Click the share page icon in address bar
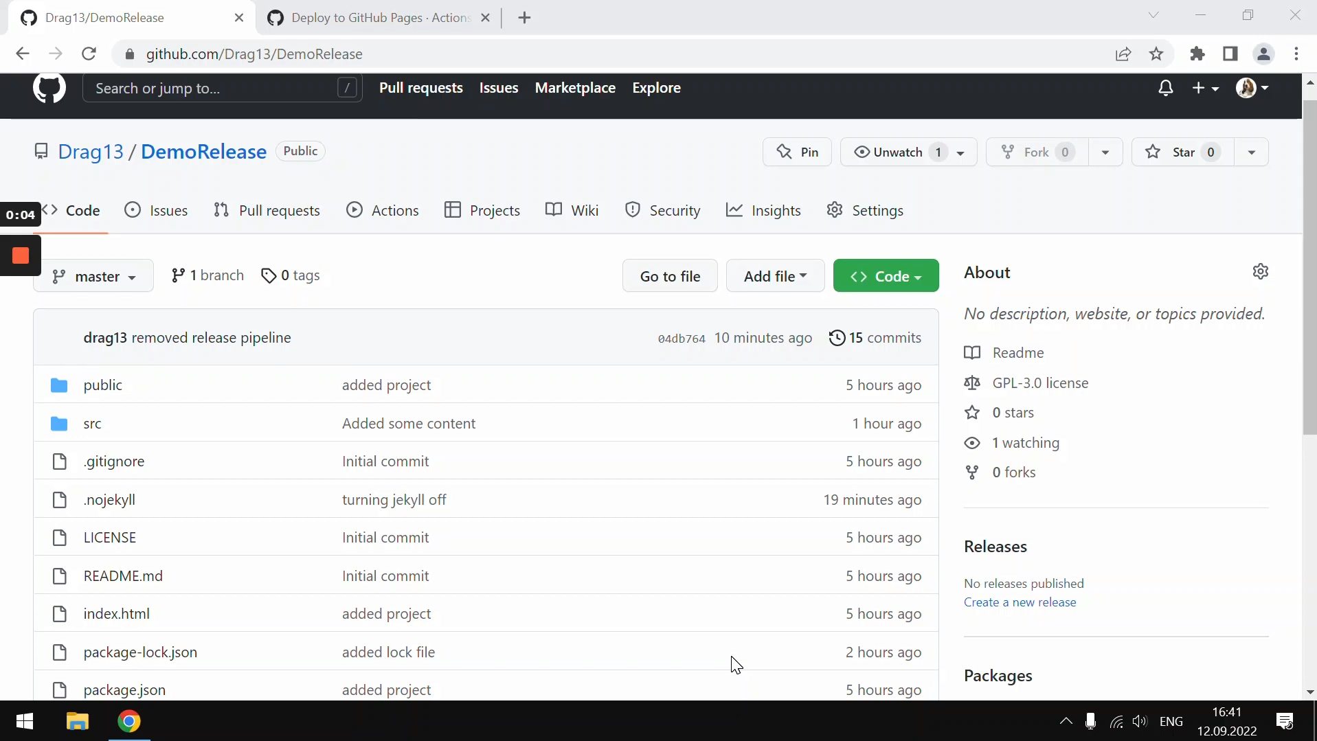This screenshot has width=1317, height=741. coord(1123,54)
